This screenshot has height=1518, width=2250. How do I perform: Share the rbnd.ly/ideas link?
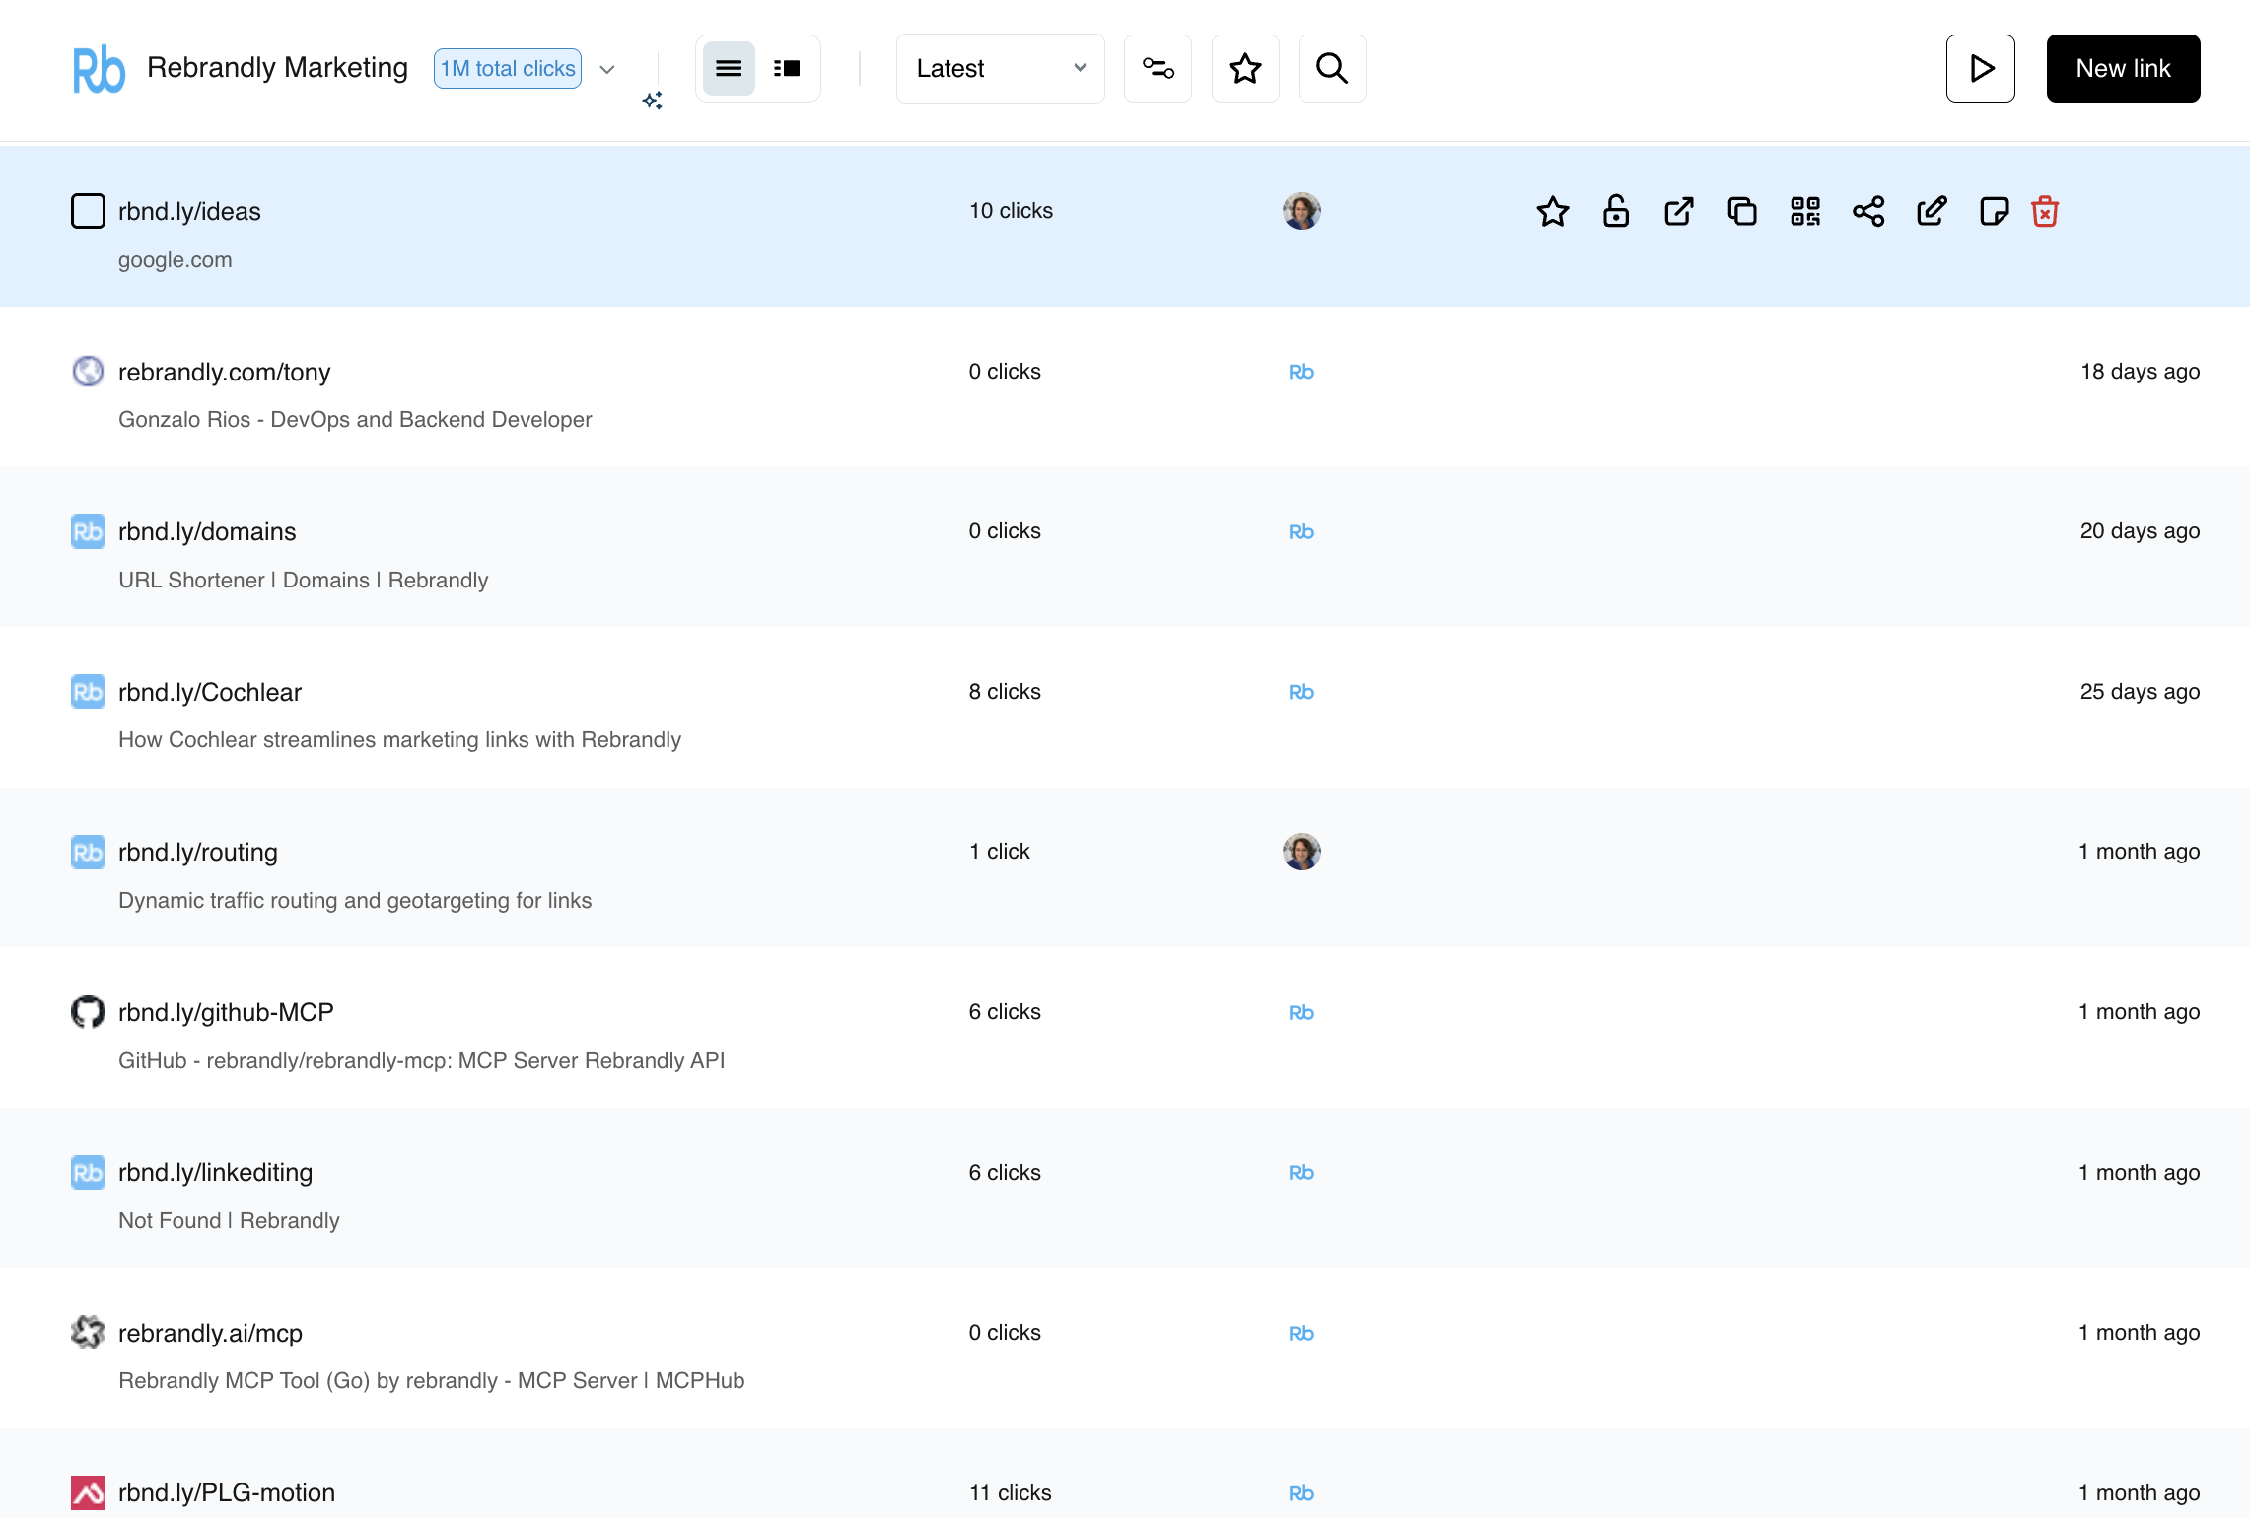pyautogui.click(x=1869, y=211)
